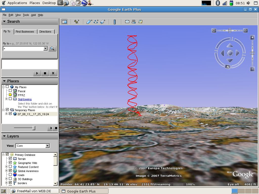
Task: Select the add polygon tool
Action: 89,22
